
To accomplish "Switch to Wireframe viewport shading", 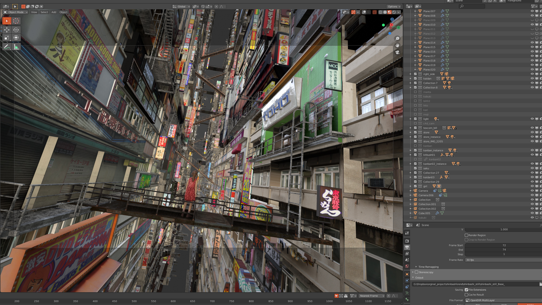I will [381, 12].
